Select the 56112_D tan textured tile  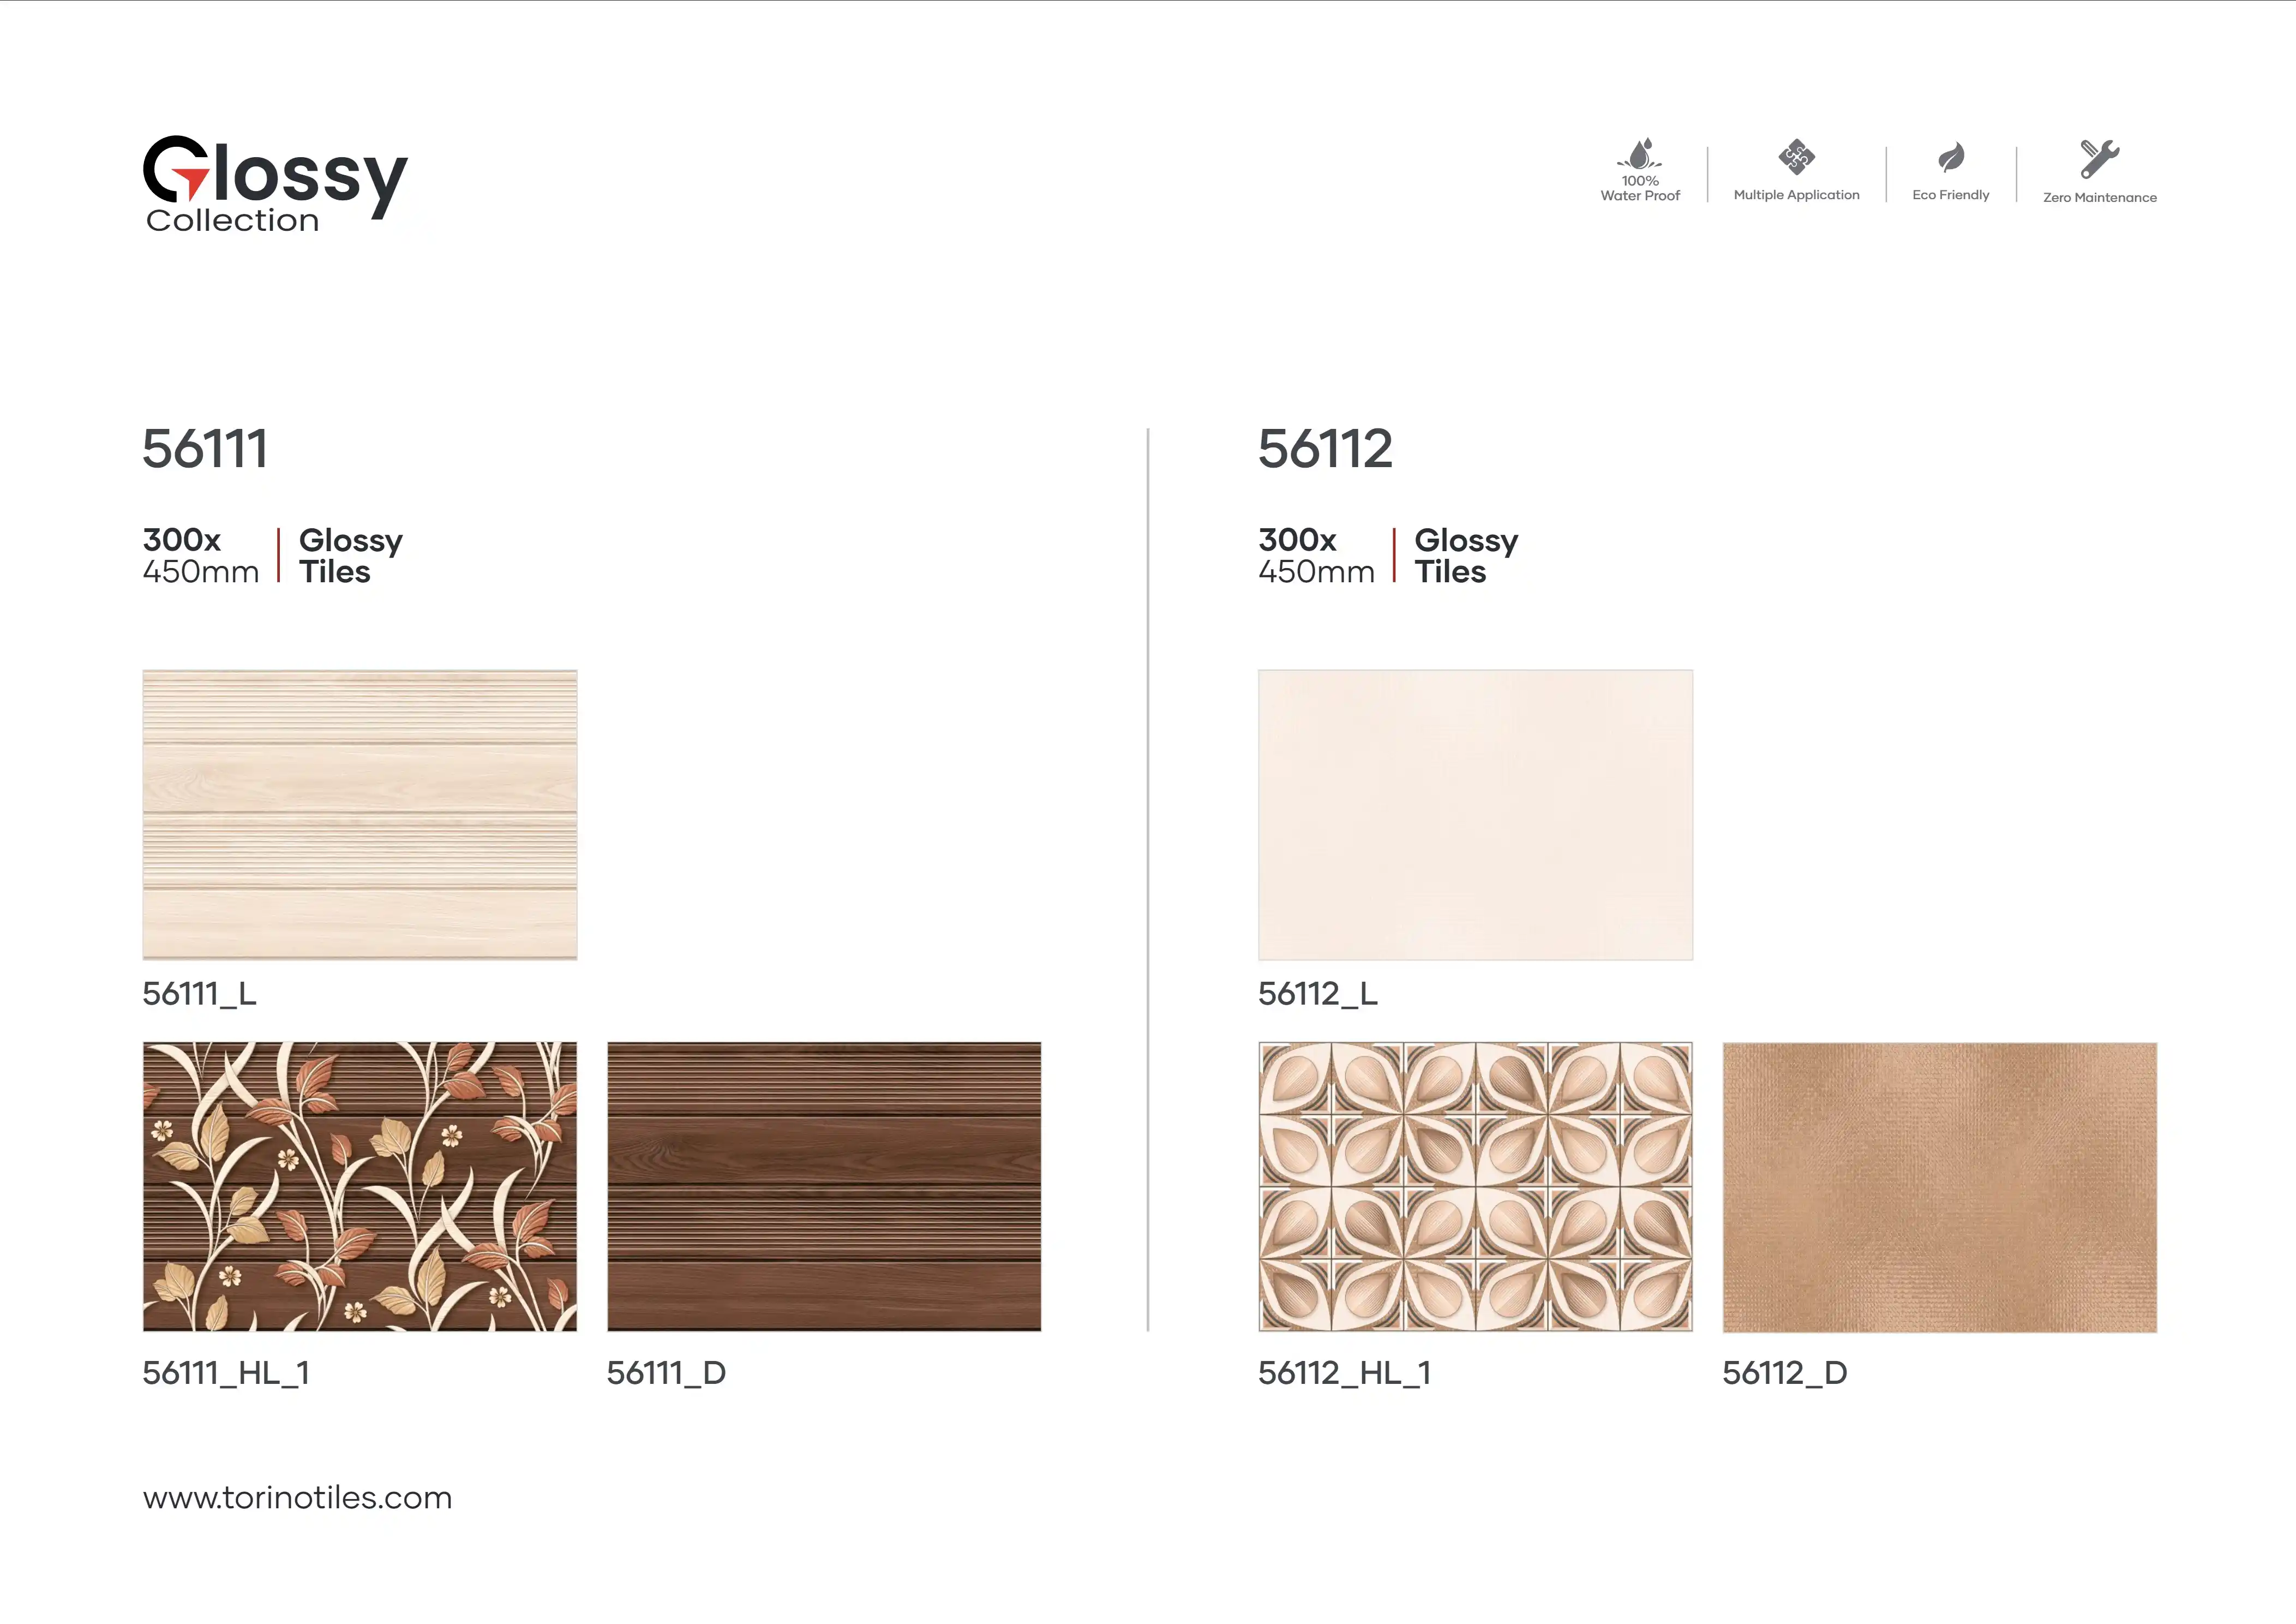[x=1939, y=1187]
